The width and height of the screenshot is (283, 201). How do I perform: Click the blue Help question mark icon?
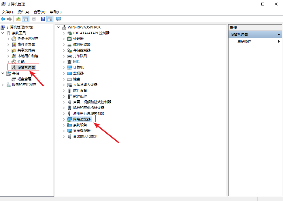pos(43,19)
